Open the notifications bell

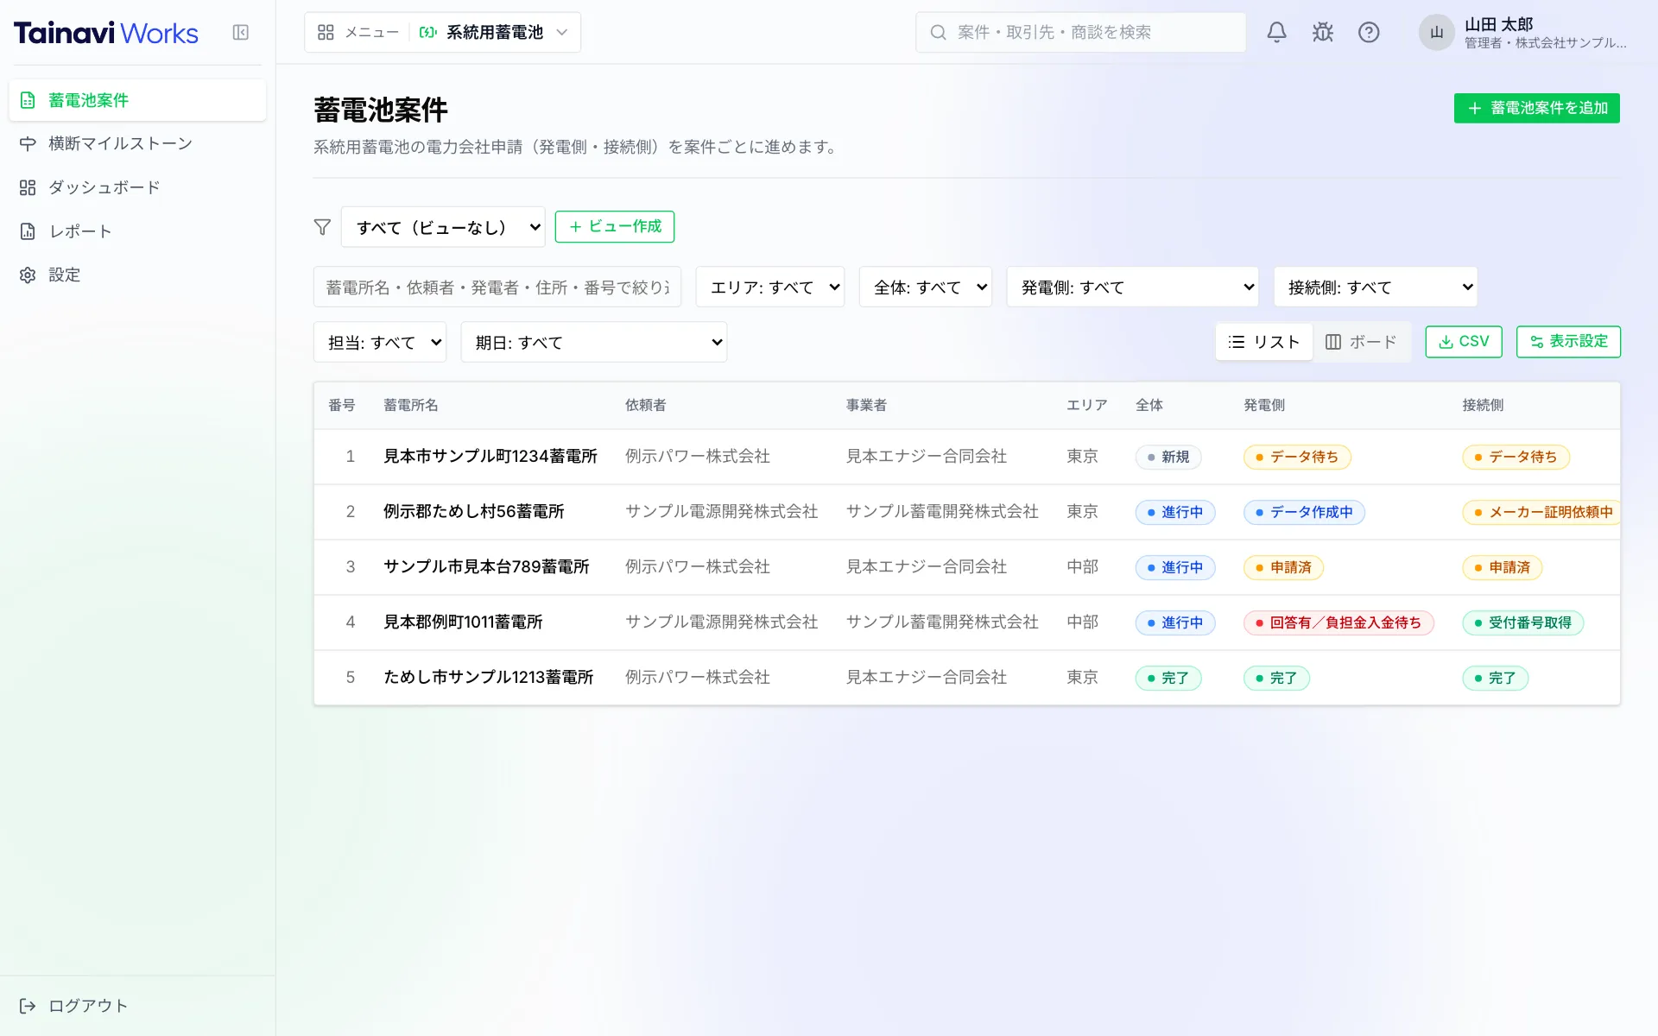(1276, 33)
